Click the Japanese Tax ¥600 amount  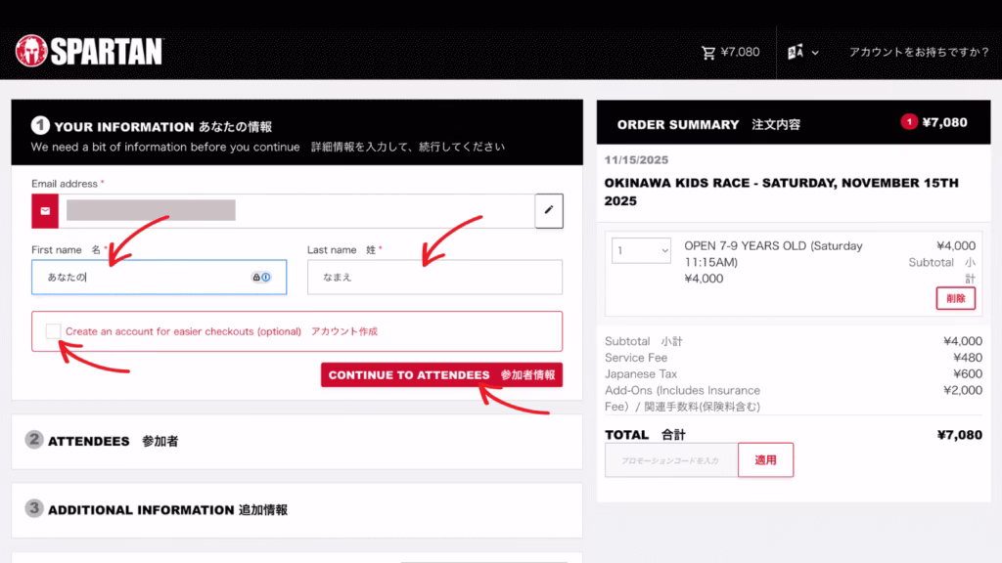coord(968,374)
